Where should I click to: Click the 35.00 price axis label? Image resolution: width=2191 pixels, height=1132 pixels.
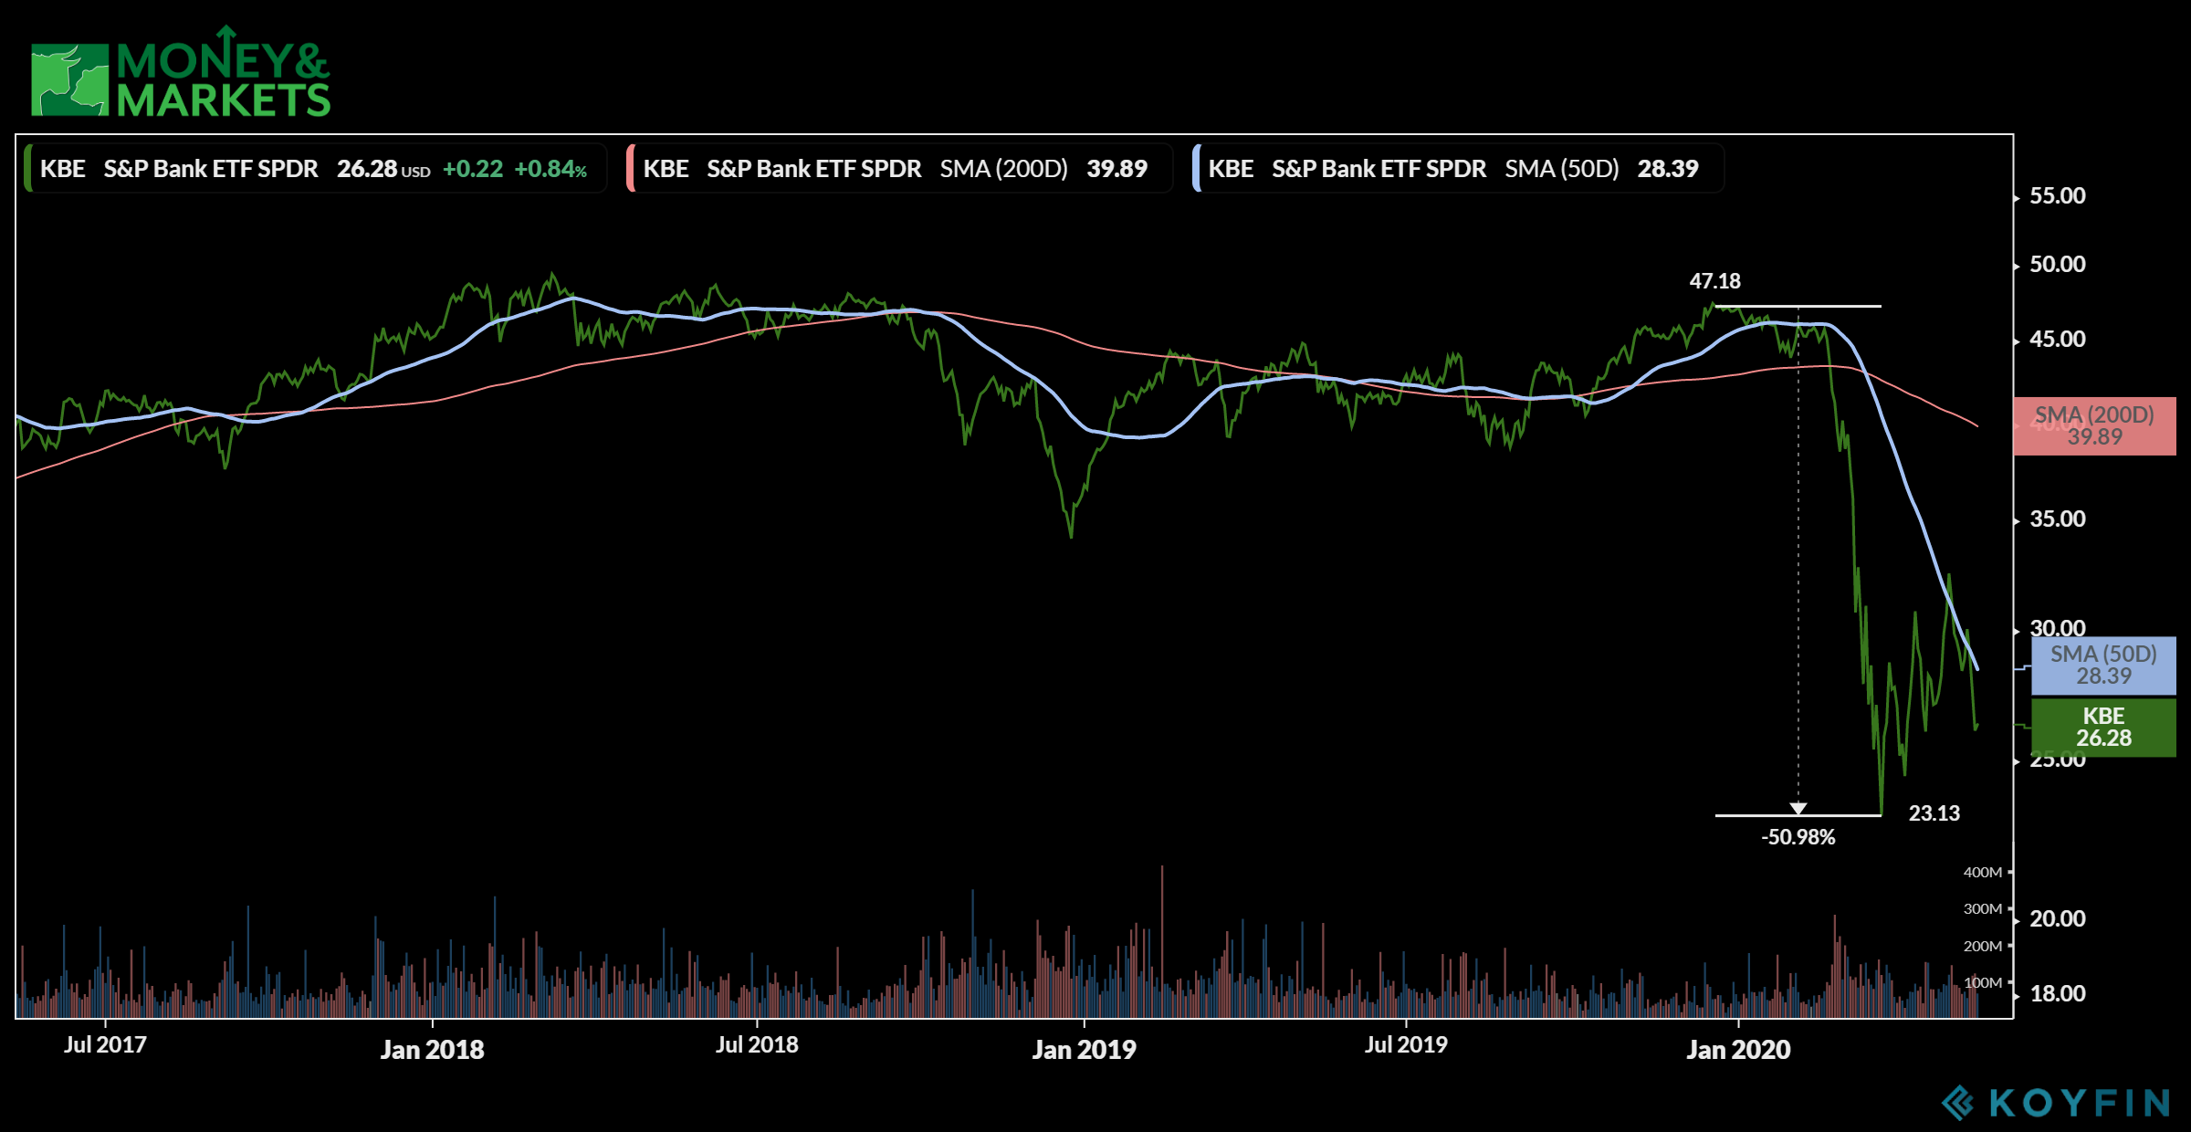coord(2057,519)
